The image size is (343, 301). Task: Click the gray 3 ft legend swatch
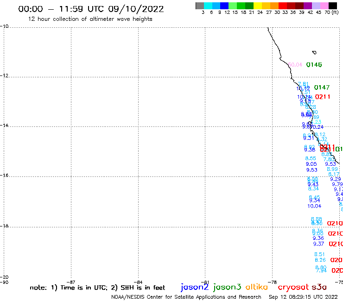point(200,6)
